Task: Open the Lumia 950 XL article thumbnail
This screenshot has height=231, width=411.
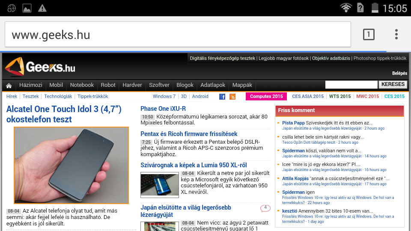Action: pos(159,185)
